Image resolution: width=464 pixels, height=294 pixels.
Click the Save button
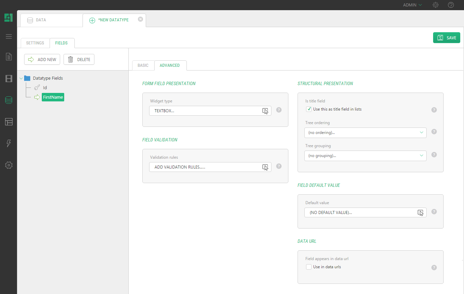(x=446, y=38)
